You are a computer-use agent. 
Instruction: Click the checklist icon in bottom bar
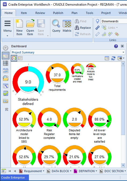coord(4,171)
